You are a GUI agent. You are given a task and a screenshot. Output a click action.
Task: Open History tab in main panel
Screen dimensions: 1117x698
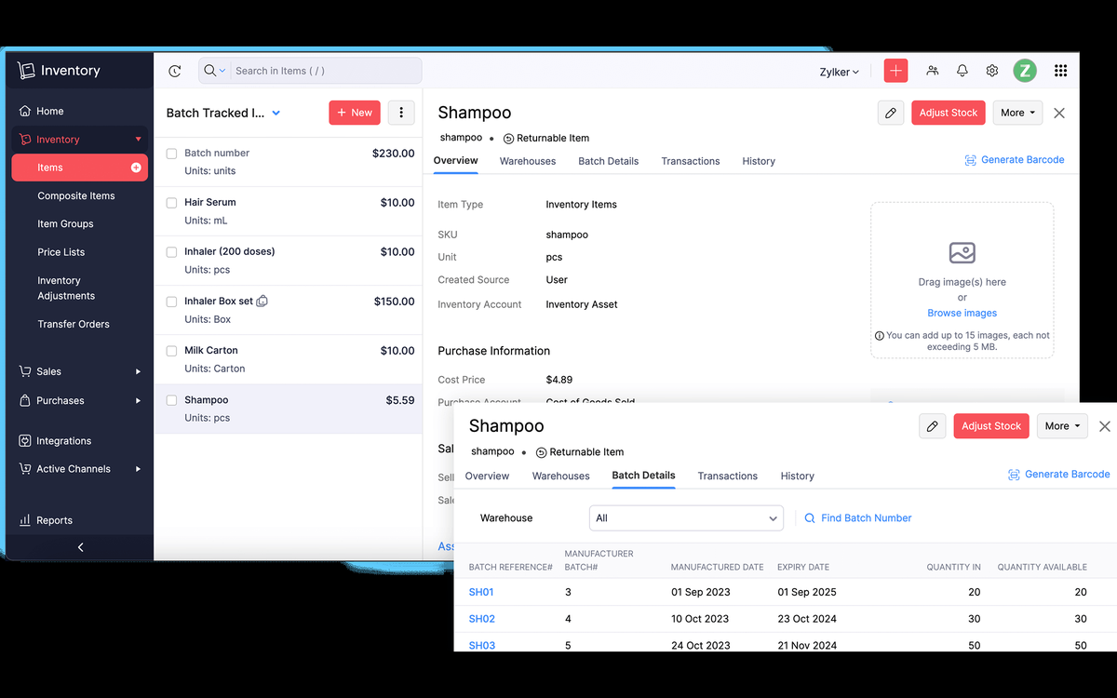[759, 161]
